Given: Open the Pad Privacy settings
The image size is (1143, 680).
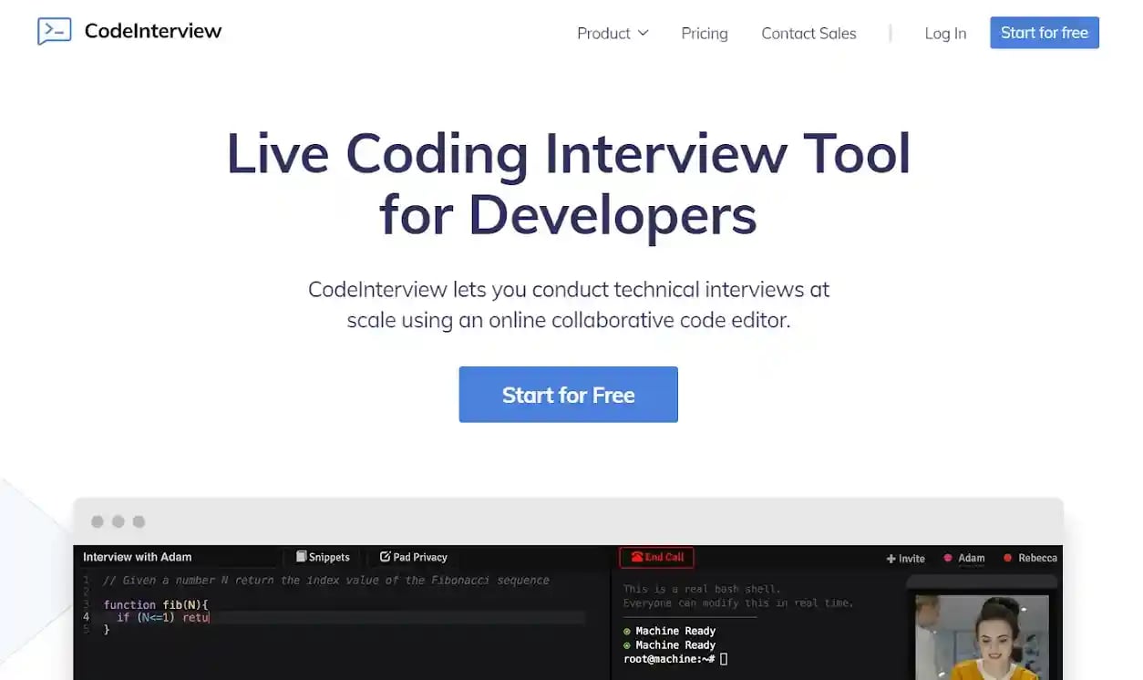Looking at the screenshot, I should click(413, 557).
